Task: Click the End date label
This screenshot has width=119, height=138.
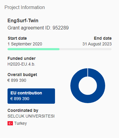Action: (x=103, y=38)
